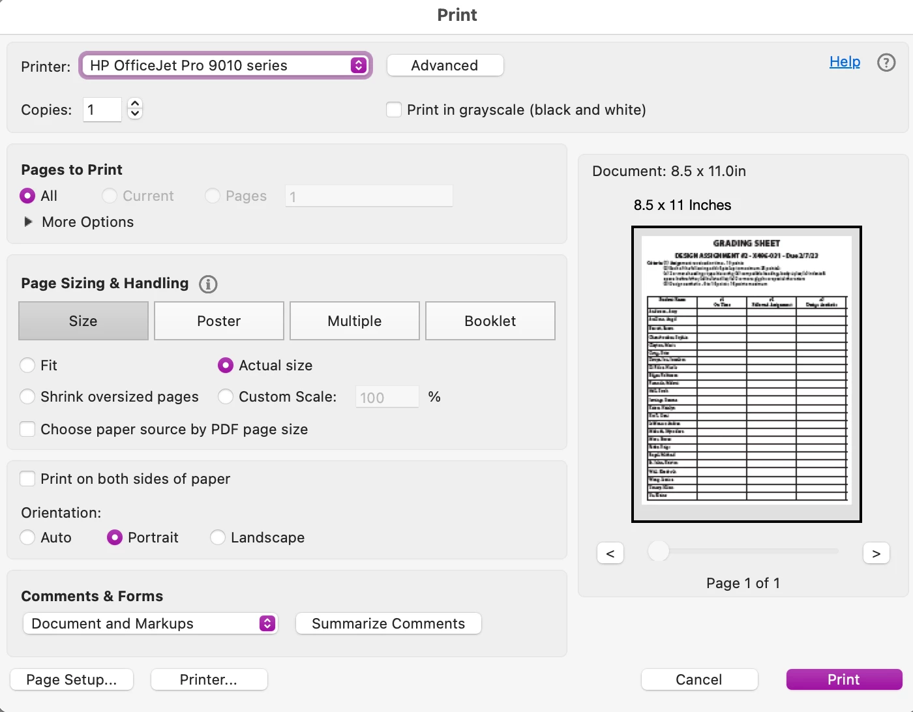Switch to the Size tab
Screen dimensions: 913x712
pyautogui.click(x=83, y=321)
